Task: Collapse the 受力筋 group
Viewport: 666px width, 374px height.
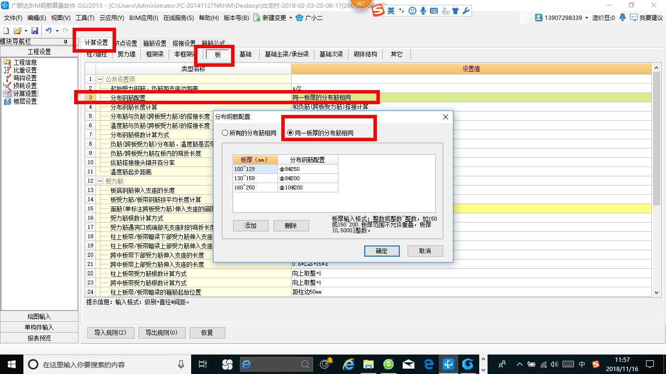Action: coord(100,181)
